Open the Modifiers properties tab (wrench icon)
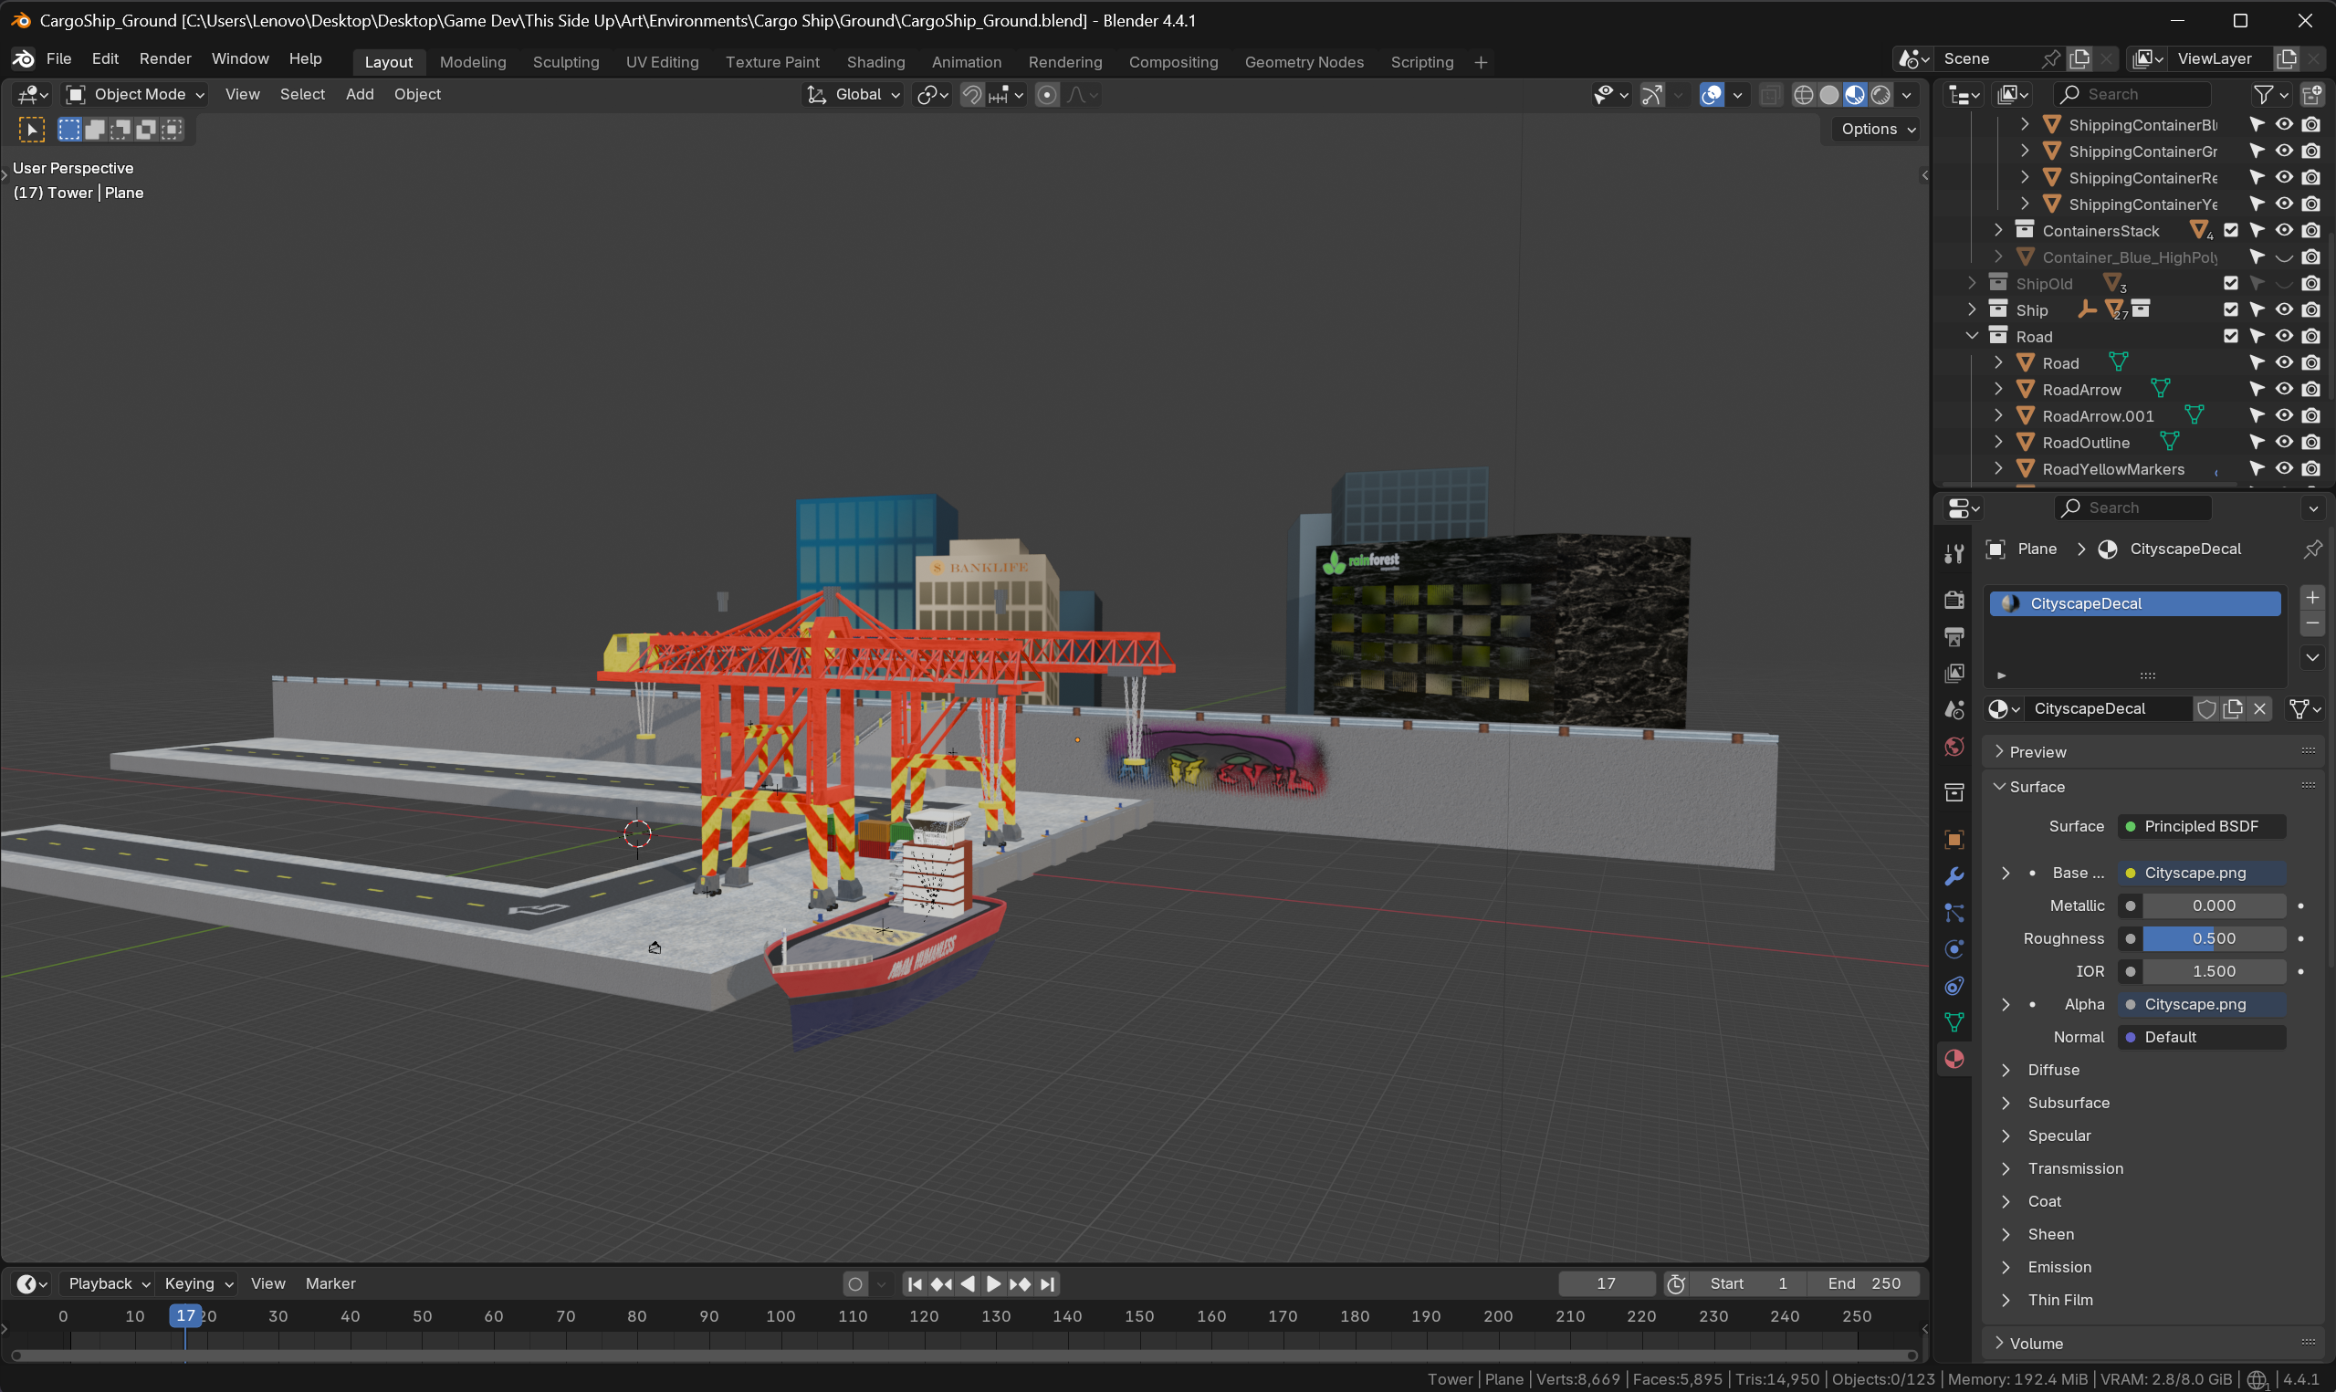The image size is (2336, 1392). (1954, 876)
